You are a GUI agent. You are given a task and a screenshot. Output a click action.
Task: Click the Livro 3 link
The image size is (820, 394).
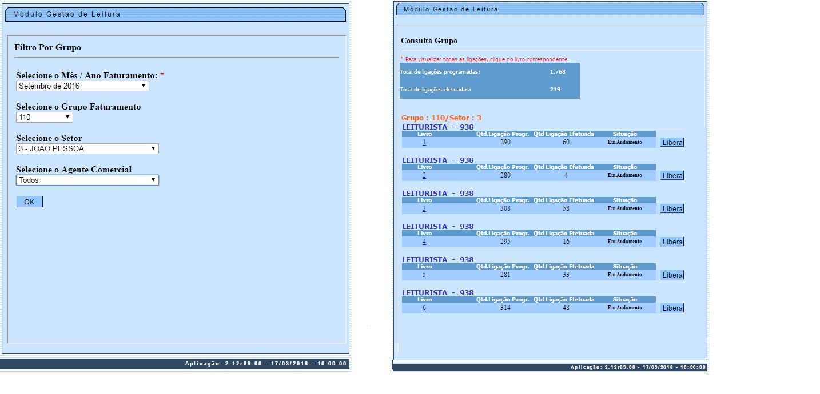coord(424,208)
